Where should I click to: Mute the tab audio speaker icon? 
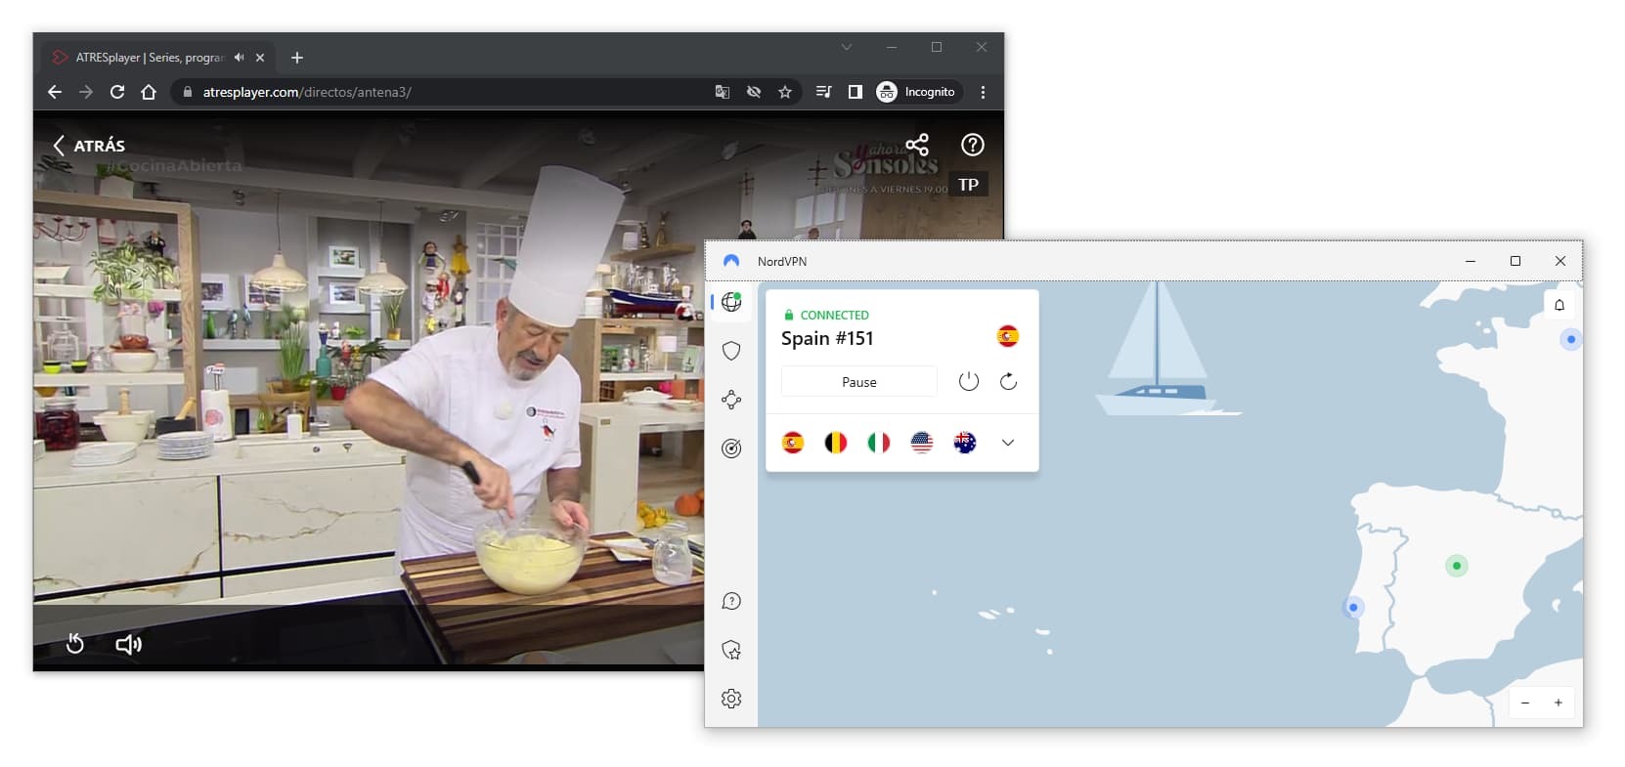[x=239, y=58]
